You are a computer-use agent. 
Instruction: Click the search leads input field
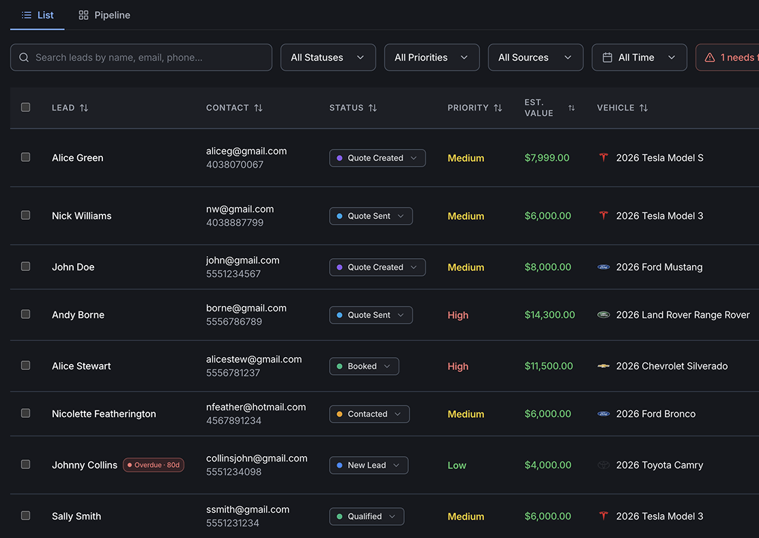(x=141, y=57)
